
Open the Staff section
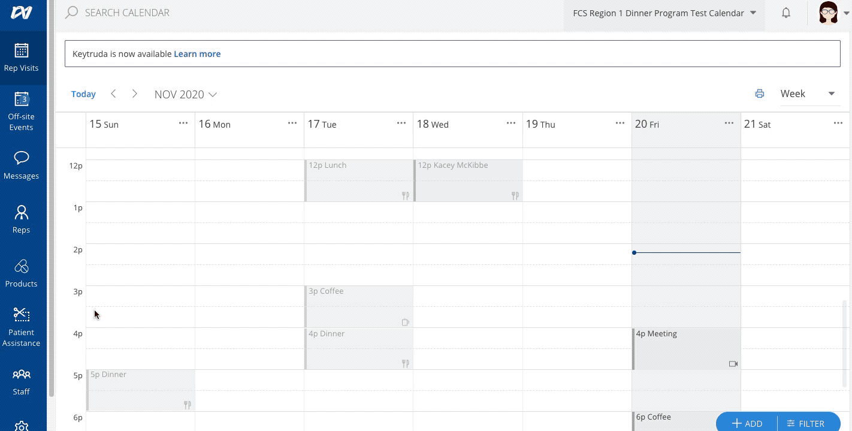22,380
